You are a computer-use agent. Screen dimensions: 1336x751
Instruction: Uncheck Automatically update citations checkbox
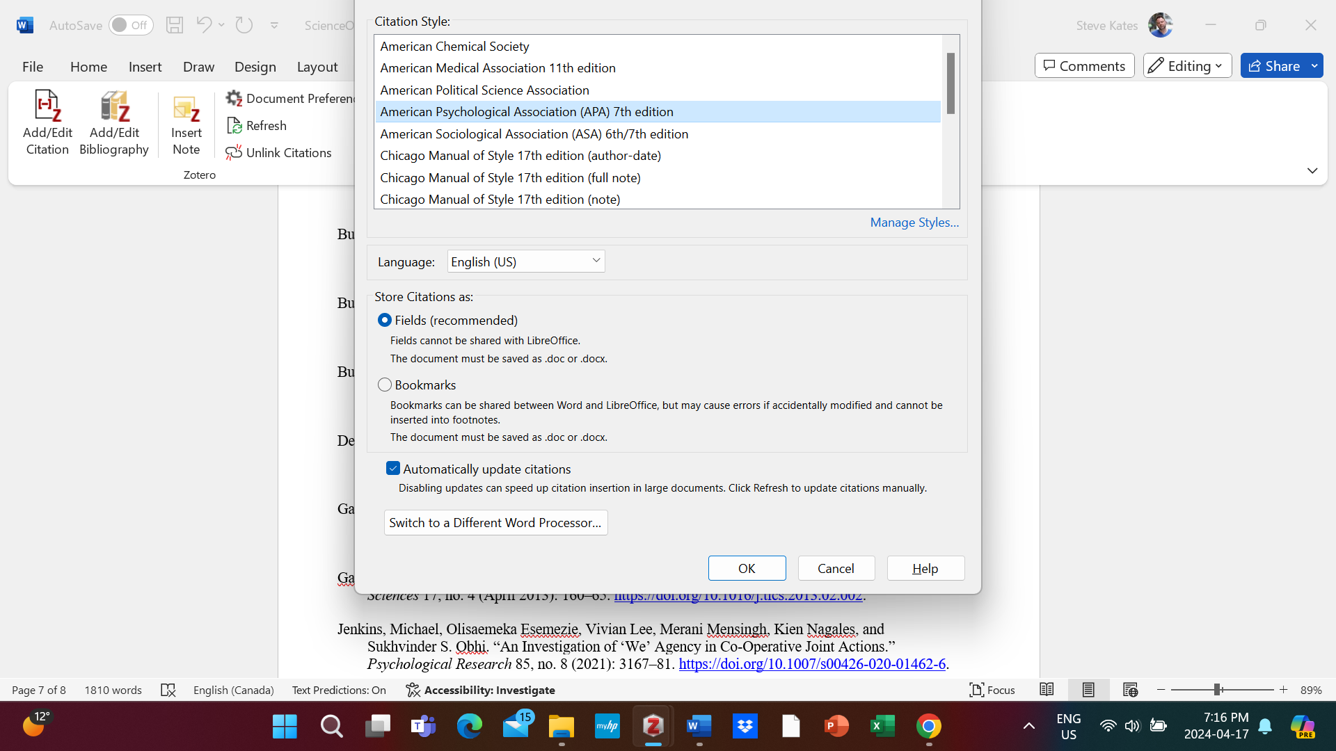point(393,469)
